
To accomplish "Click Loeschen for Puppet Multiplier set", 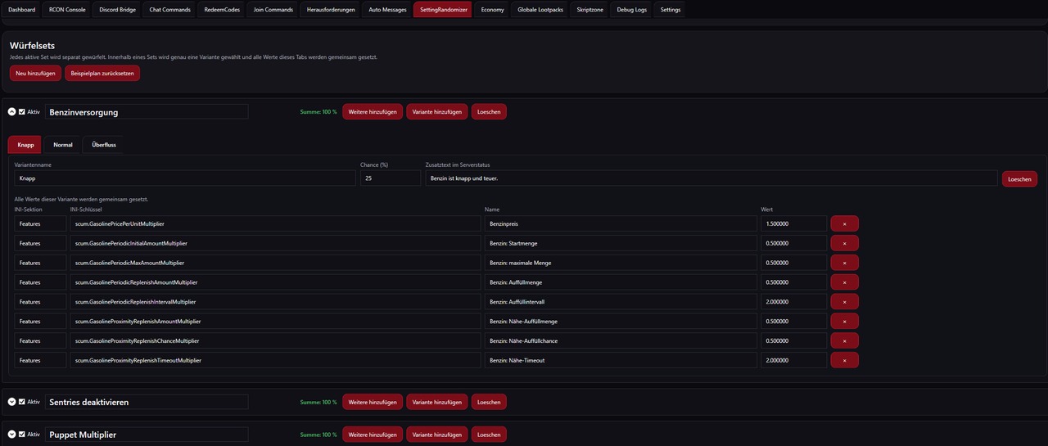I will [489, 435].
